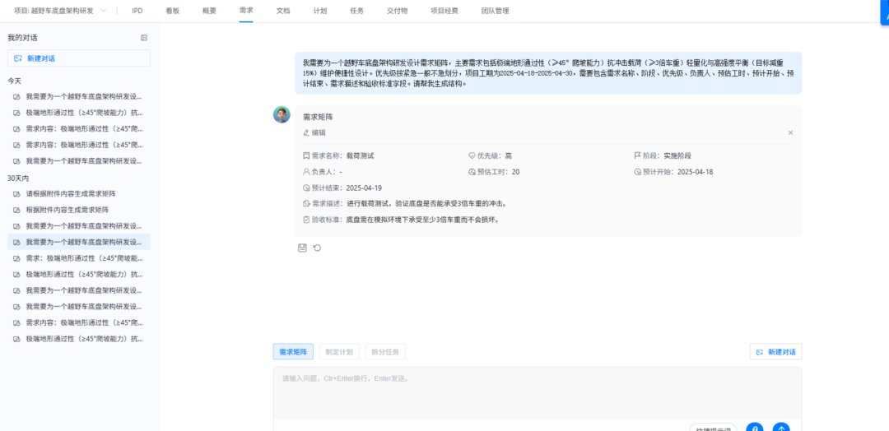Click the clock icon next to 预计开始
This screenshot has width=889, height=431.
coord(638,172)
